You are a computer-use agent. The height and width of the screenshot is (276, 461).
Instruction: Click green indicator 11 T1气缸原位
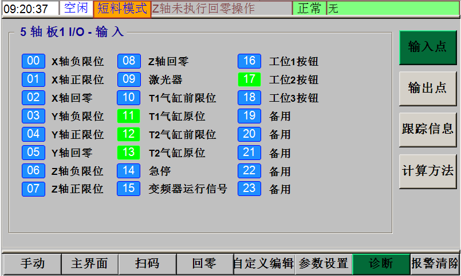tap(129, 116)
